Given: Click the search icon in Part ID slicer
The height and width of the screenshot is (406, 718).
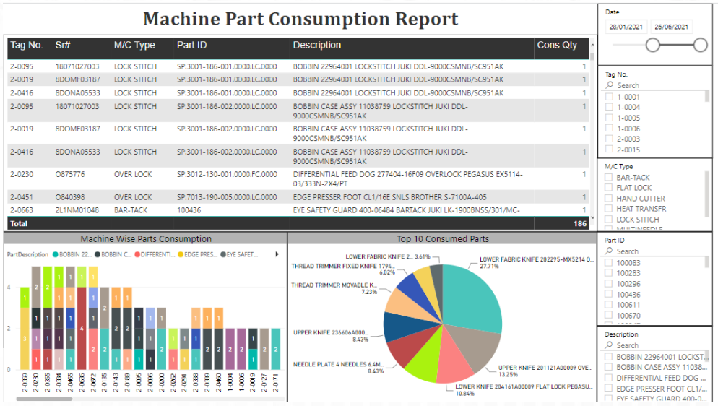Looking at the screenshot, I should point(610,251).
